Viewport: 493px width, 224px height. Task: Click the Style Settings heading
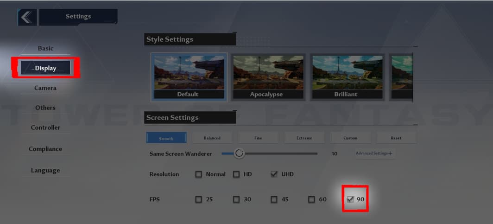(x=170, y=39)
